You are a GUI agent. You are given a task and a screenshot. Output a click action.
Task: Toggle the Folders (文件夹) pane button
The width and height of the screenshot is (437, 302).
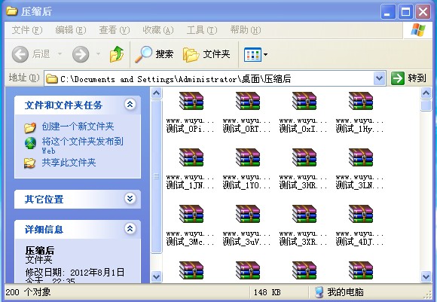[206, 54]
